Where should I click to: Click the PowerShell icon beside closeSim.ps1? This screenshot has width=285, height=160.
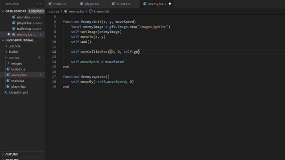[6, 92]
